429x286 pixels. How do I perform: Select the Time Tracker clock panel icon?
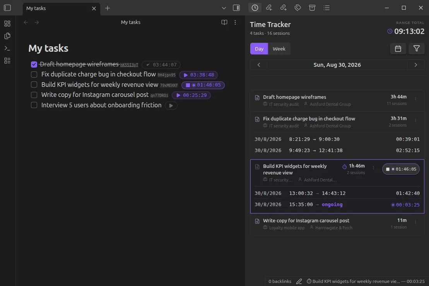[x=255, y=8]
